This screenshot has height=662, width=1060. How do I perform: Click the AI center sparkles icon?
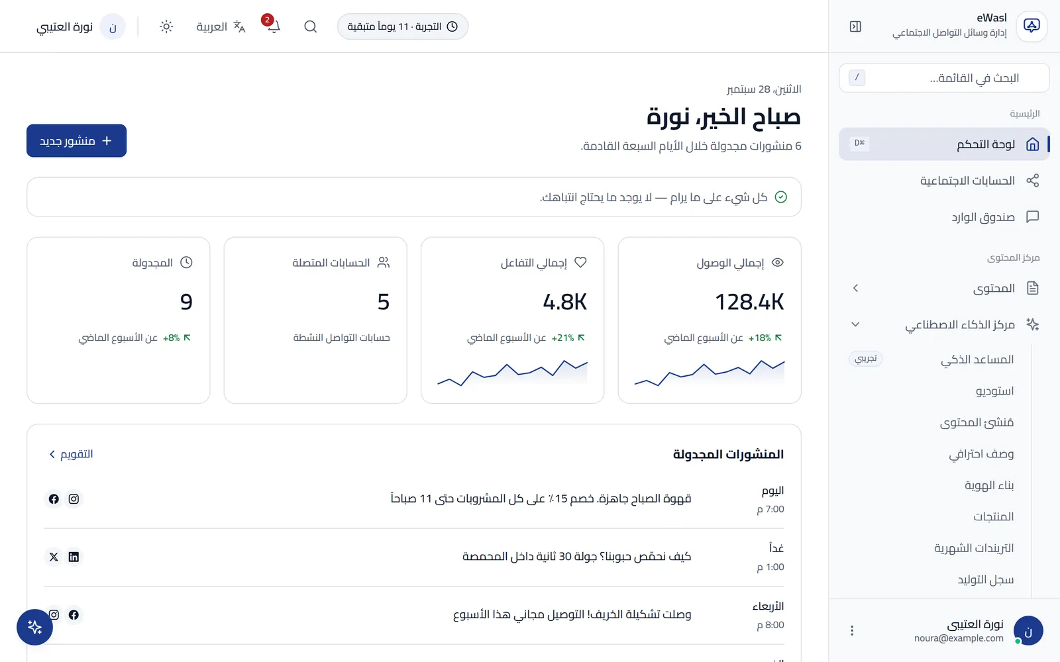point(1032,324)
